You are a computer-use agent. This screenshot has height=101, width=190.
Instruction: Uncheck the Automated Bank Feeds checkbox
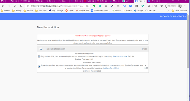pos(39,67)
